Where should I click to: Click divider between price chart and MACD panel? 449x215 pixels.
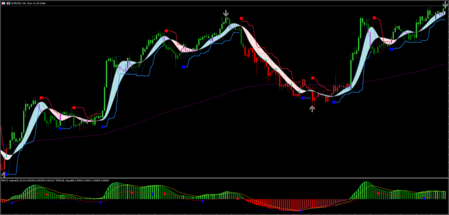[x=224, y=178]
